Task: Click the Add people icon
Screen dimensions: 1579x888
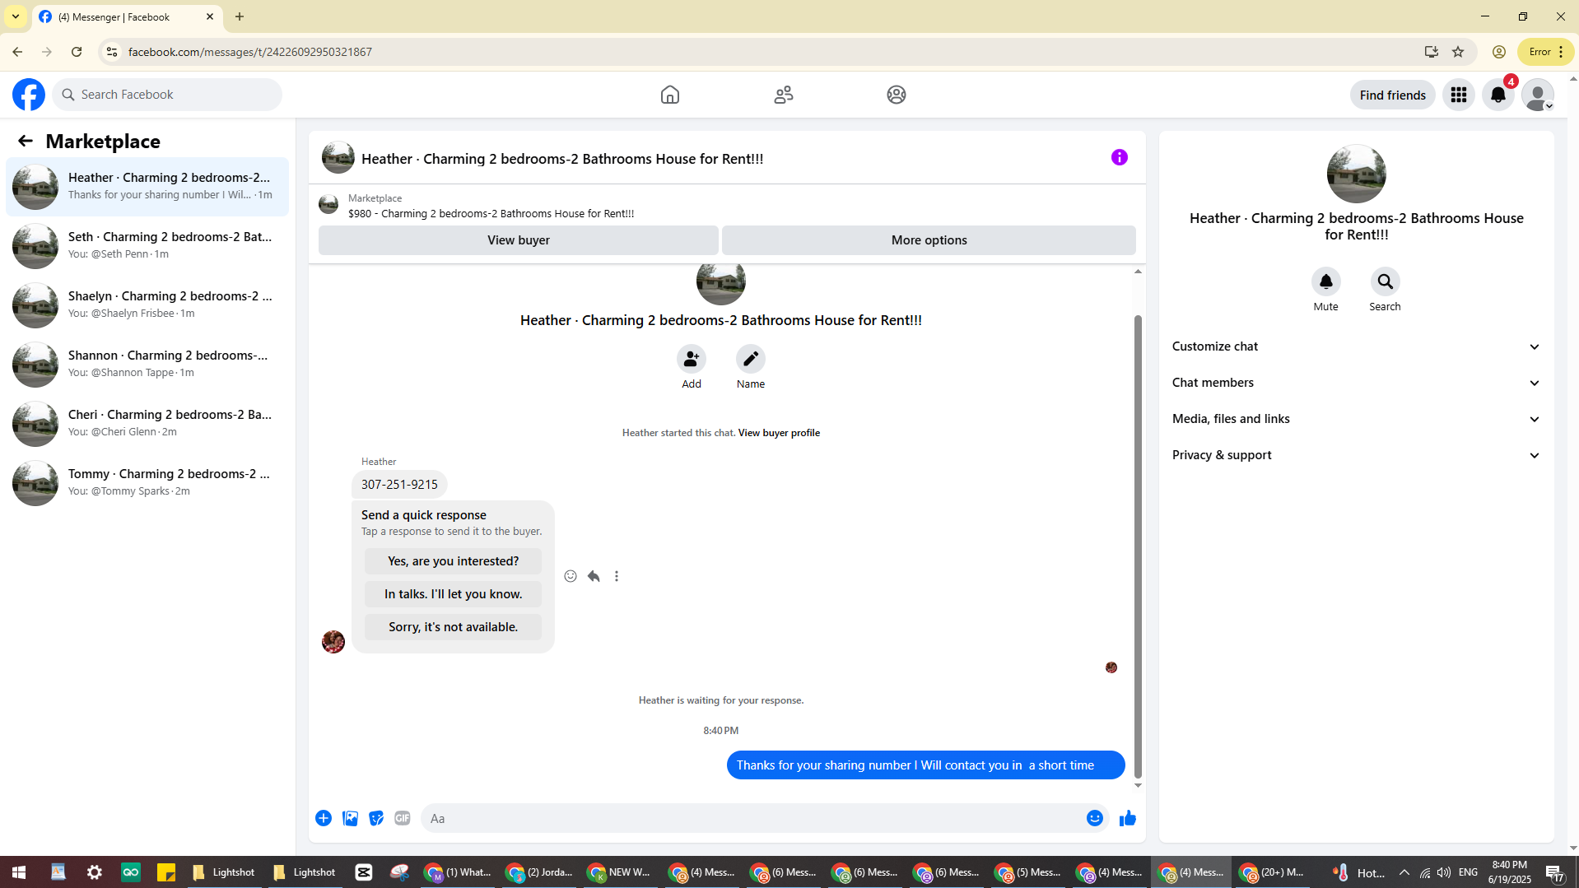Action: coord(692,359)
